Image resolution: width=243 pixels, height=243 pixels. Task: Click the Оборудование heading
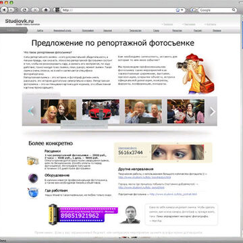coord(57,175)
